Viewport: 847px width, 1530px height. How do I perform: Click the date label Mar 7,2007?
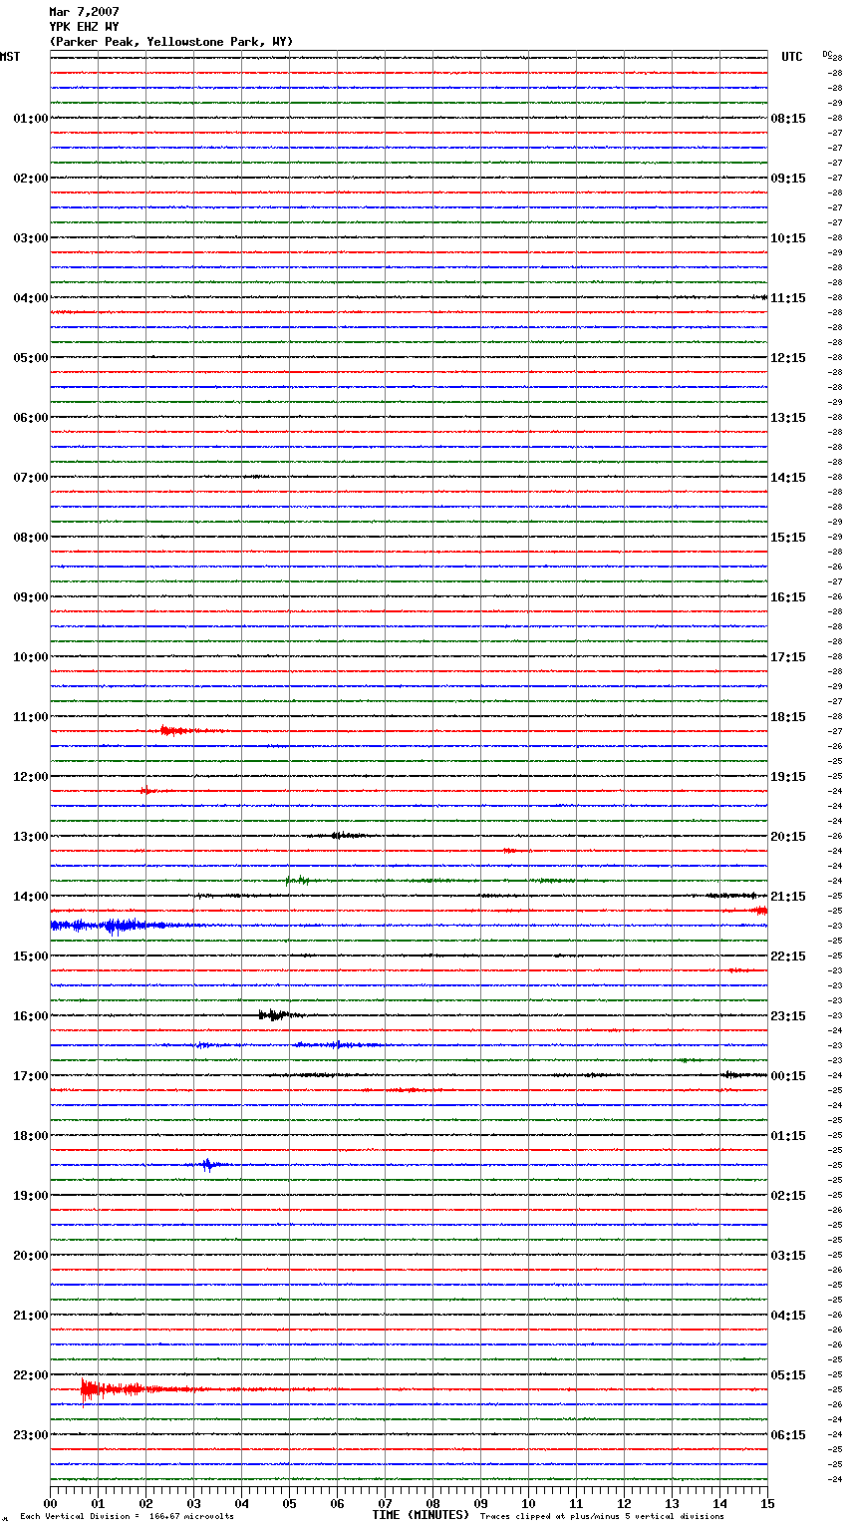tap(84, 12)
